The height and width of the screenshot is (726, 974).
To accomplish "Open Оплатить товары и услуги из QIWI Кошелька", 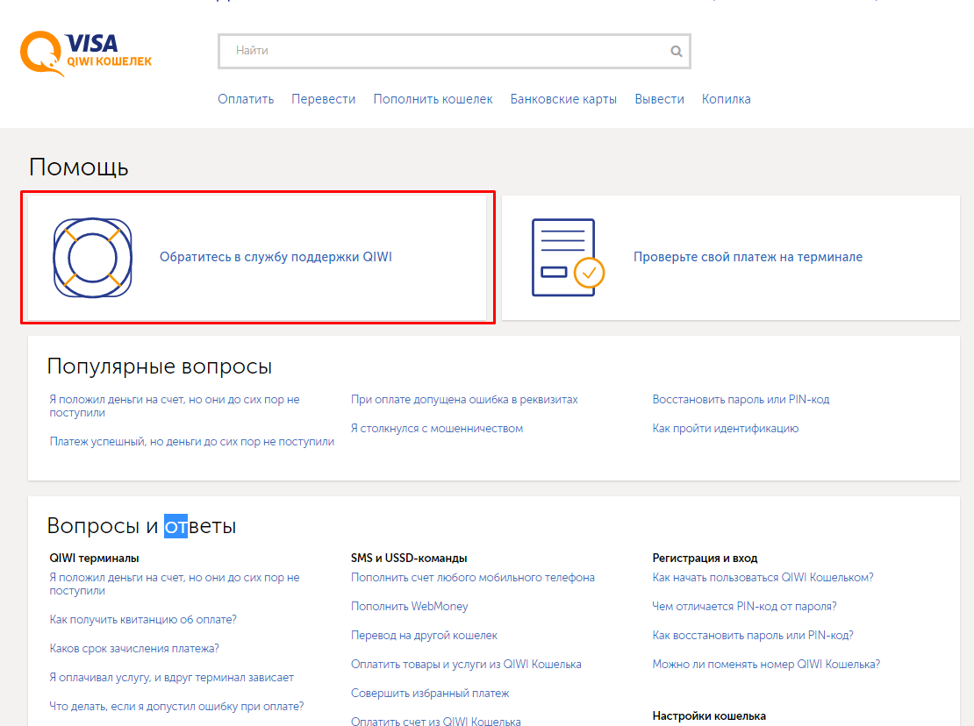I will point(466,664).
